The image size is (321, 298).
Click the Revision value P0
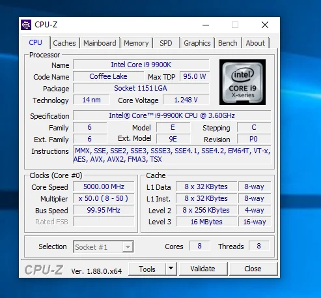254,139
